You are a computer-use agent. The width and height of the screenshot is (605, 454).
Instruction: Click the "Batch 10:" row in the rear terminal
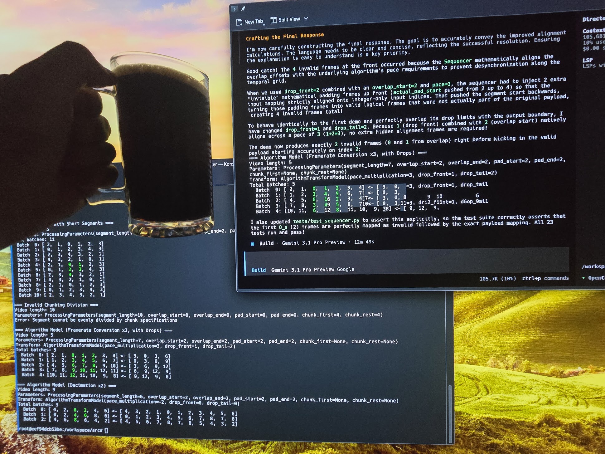click(x=62, y=295)
